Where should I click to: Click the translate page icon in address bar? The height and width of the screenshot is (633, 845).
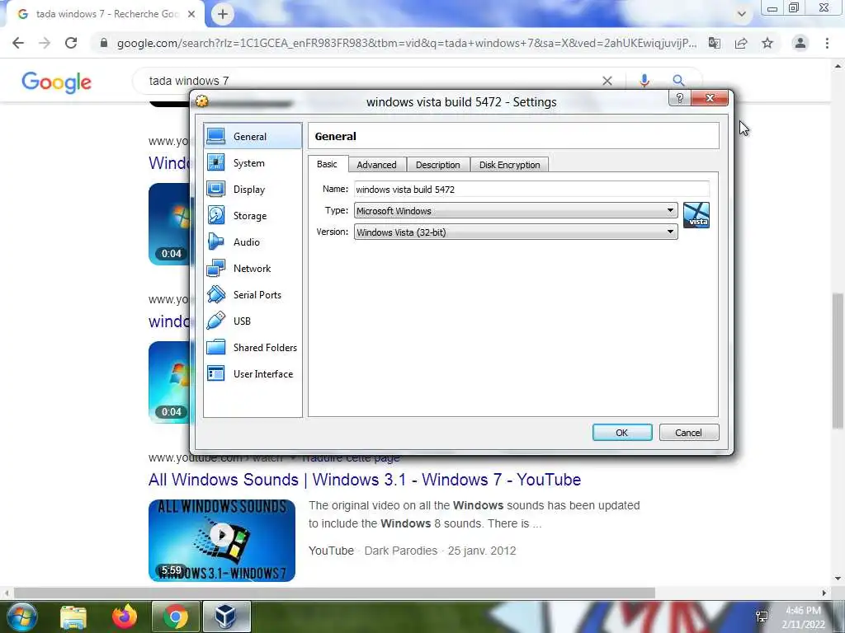coord(715,43)
